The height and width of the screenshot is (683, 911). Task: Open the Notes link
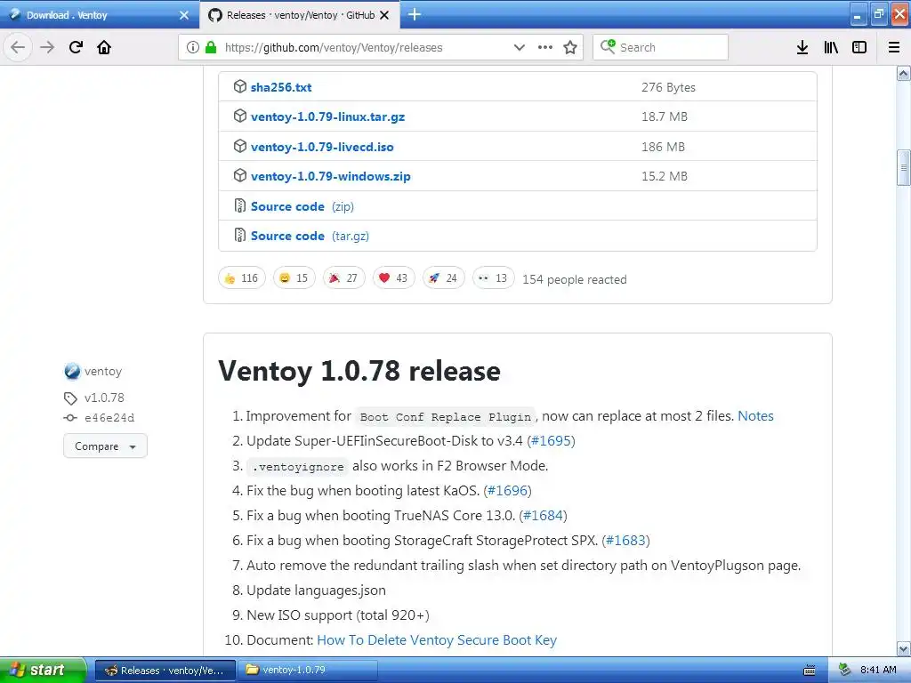755,416
